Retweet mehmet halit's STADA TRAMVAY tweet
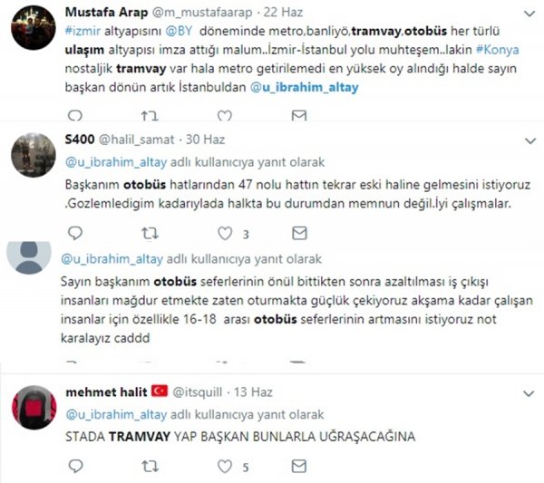Viewport: 544px width, 483px height. (x=150, y=467)
